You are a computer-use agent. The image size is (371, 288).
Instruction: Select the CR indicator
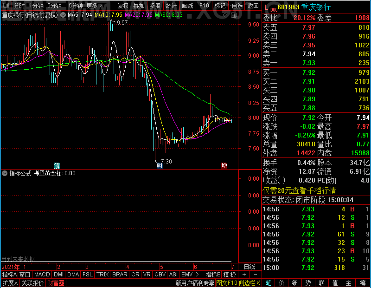pyautogui.click(x=135, y=275)
